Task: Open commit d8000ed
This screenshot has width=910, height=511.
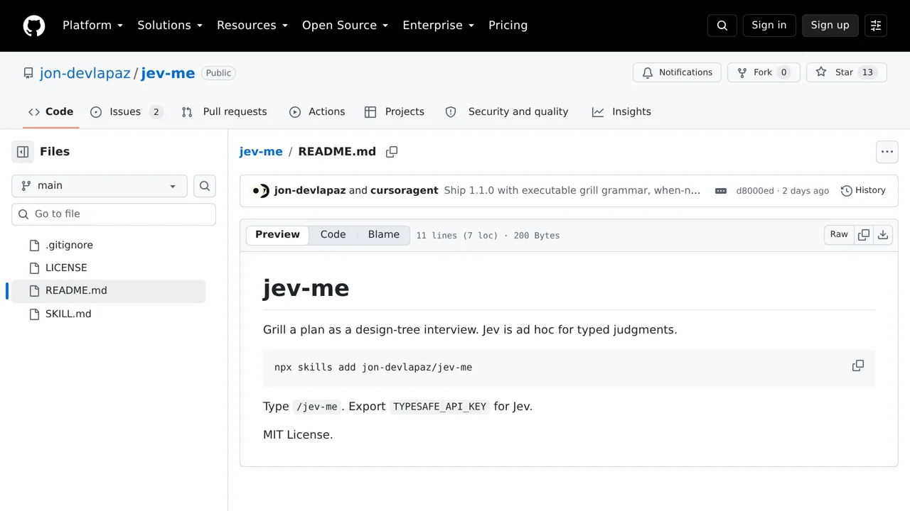Action: [x=755, y=191]
